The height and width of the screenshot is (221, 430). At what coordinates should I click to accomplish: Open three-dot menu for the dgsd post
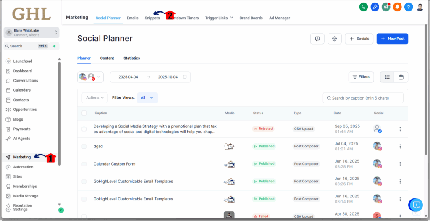click(x=400, y=147)
